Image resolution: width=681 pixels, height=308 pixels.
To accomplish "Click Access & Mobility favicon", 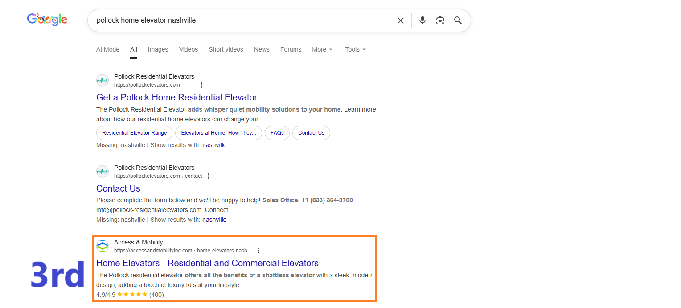I will (x=103, y=246).
